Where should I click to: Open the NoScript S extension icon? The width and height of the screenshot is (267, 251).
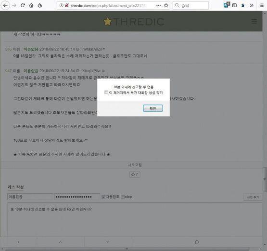(243, 5)
